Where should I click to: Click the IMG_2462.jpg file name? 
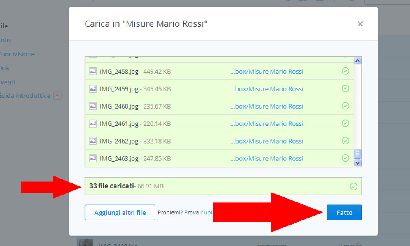(119, 141)
